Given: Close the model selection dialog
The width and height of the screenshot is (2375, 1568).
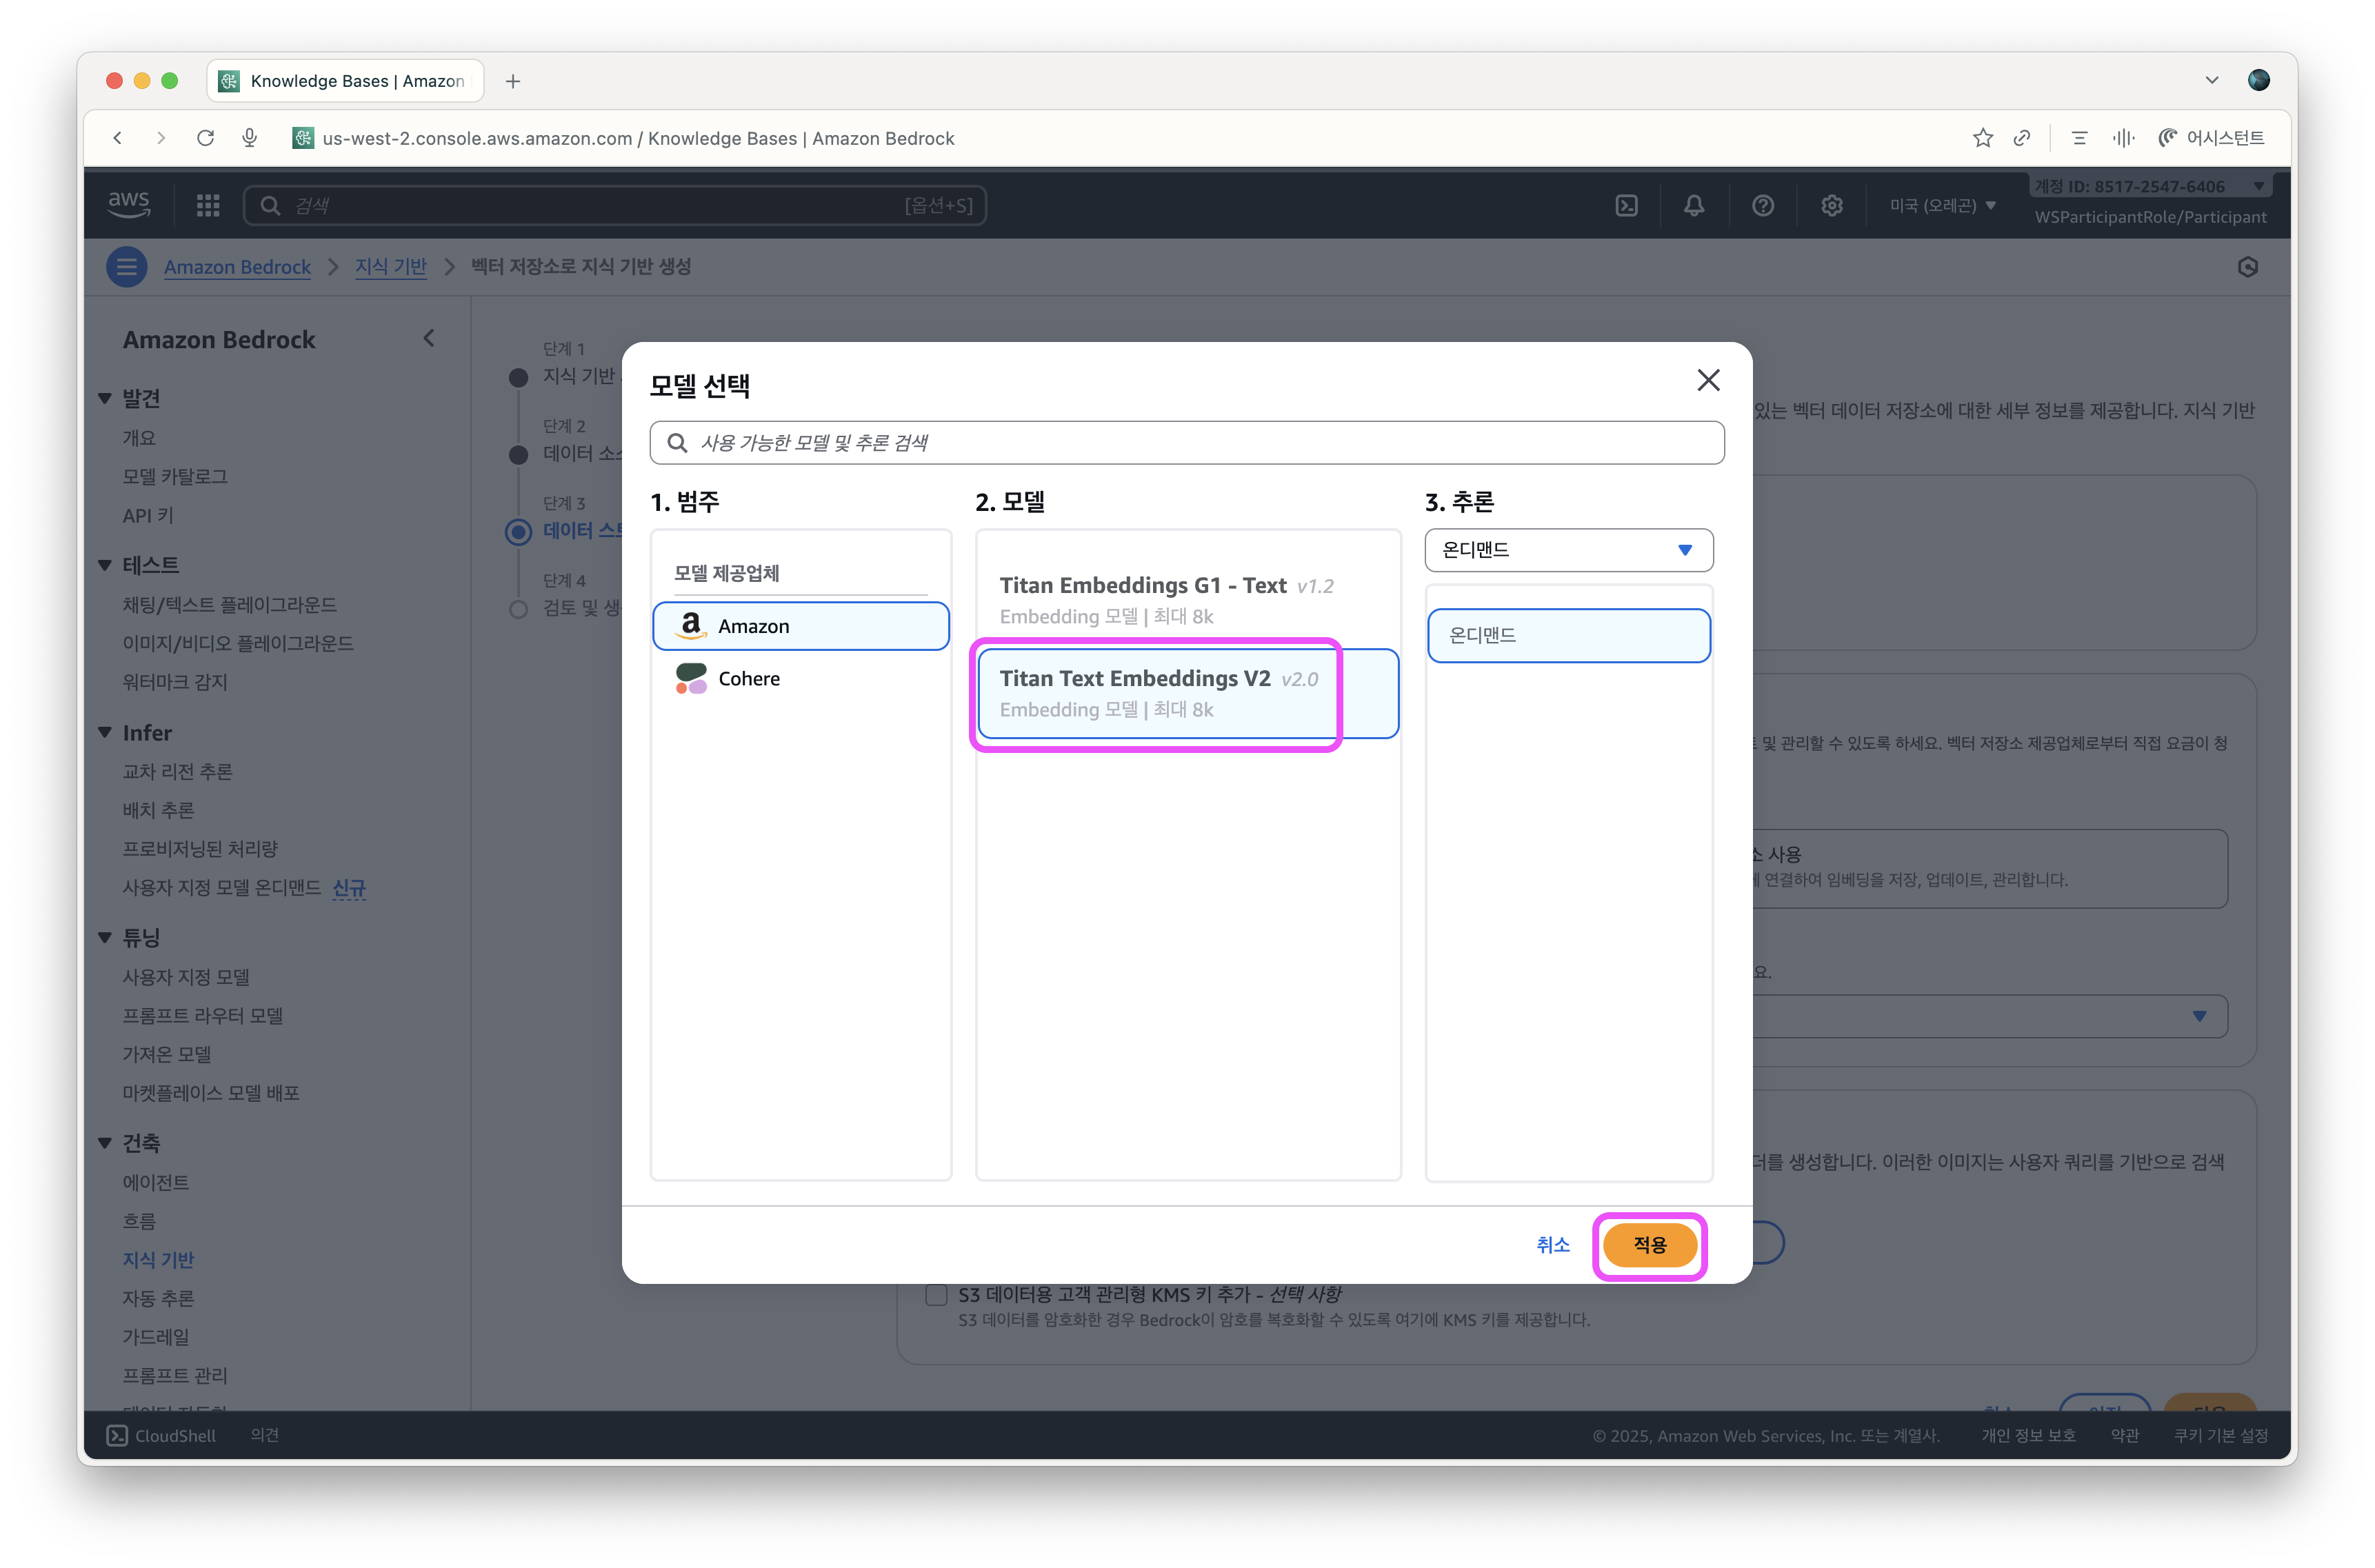Looking at the screenshot, I should click(1708, 380).
